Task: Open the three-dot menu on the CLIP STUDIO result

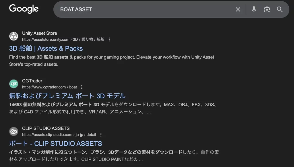Action: (x=101, y=135)
